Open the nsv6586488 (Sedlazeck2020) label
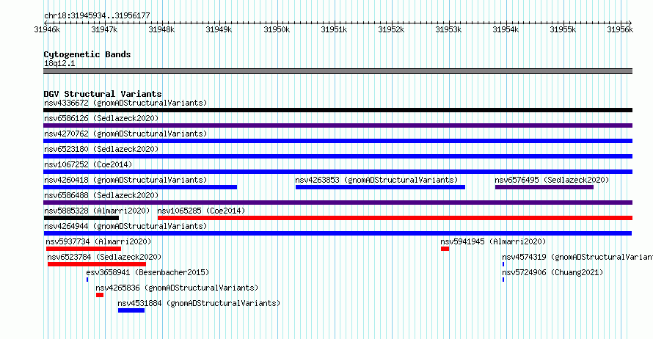This screenshot has width=653, height=339. 101,195
